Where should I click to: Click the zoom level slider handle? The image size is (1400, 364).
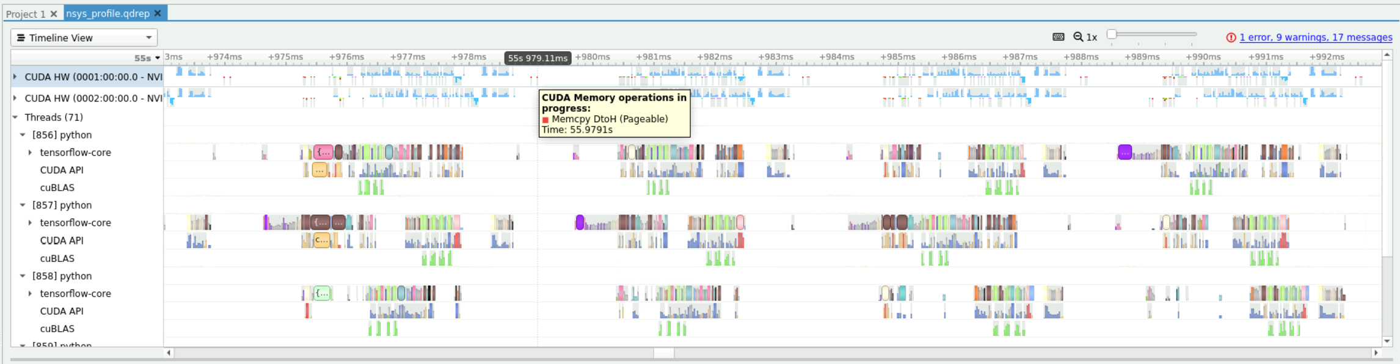[x=1112, y=34]
